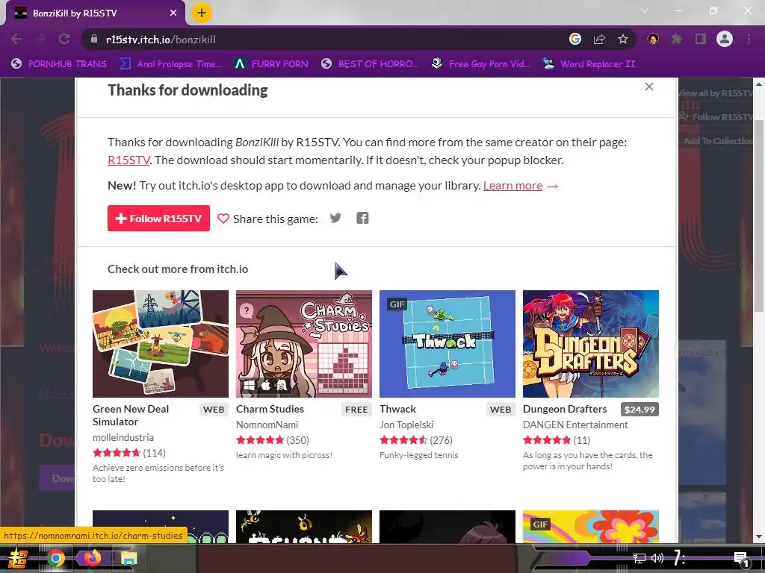
Task: Click the WEB tag on Green New Deal Simulator
Action: coord(214,410)
